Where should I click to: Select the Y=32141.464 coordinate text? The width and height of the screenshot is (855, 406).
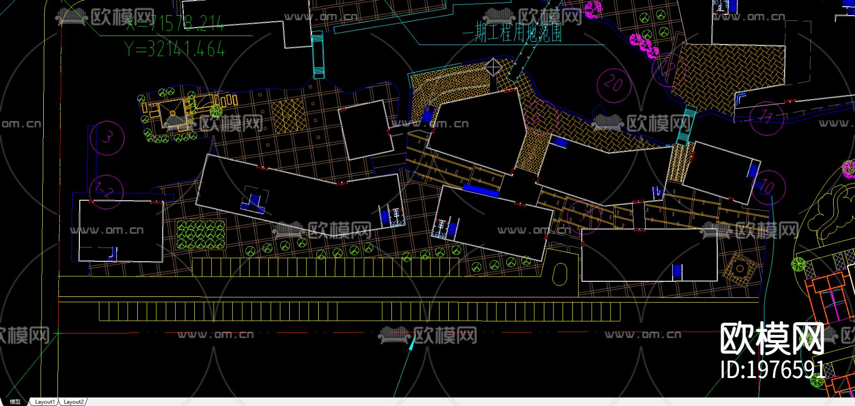(x=175, y=49)
